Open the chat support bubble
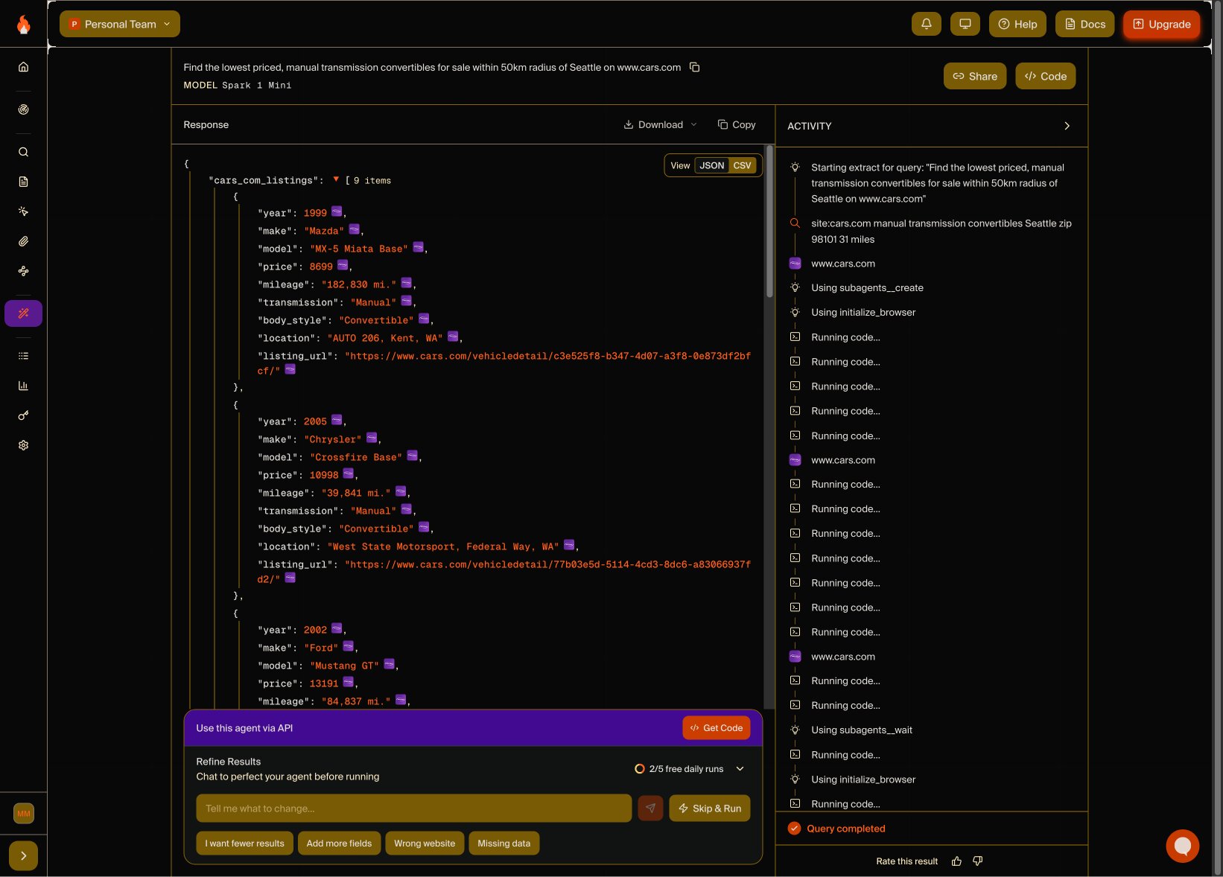This screenshot has height=877, width=1223. pyautogui.click(x=1182, y=846)
